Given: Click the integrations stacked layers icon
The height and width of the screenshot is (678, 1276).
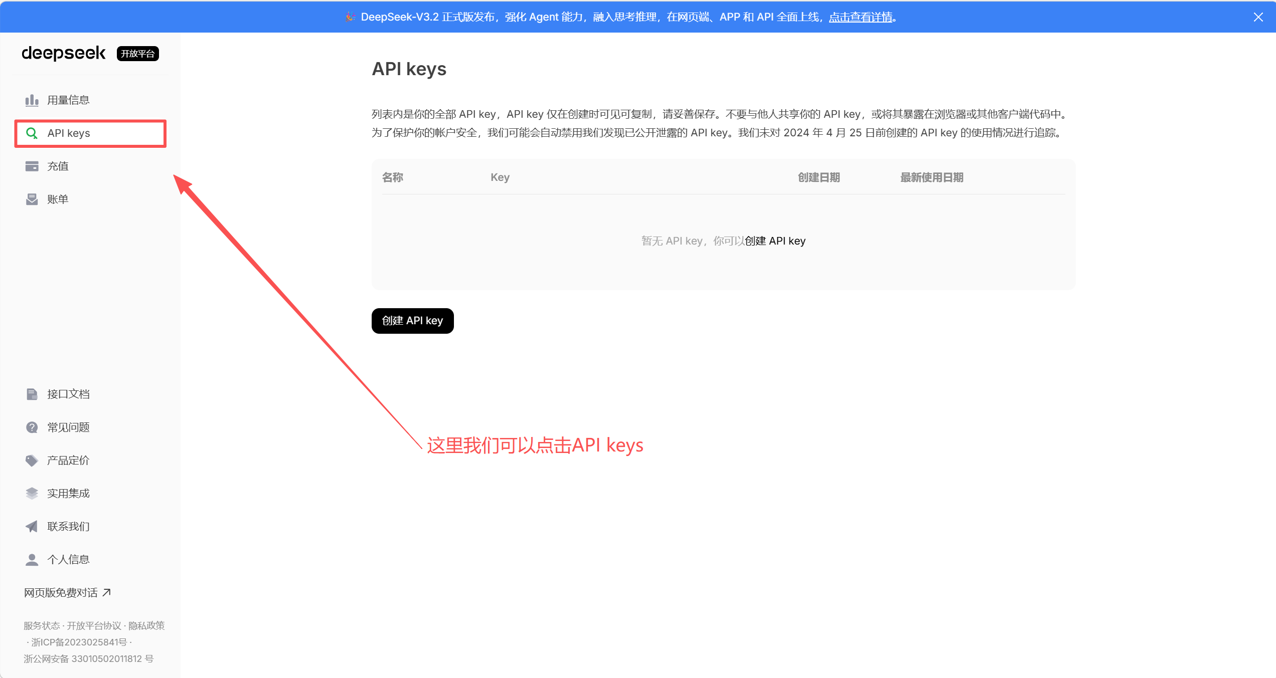Looking at the screenshot, I should [x=32, y=494].
